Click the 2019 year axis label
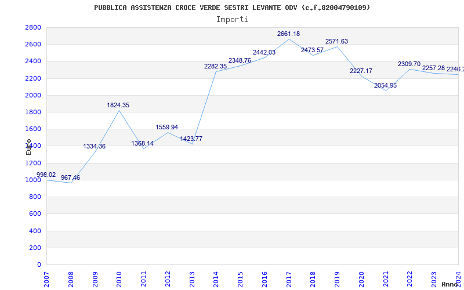The height and width of the screenshot is (290, 464). 338,280
